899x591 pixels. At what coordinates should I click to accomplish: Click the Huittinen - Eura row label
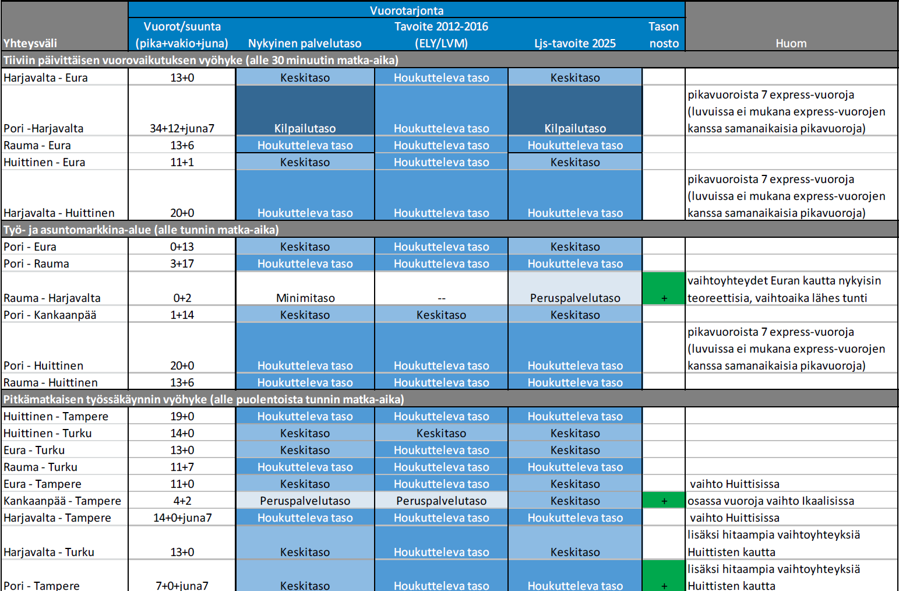pos(44,162)
